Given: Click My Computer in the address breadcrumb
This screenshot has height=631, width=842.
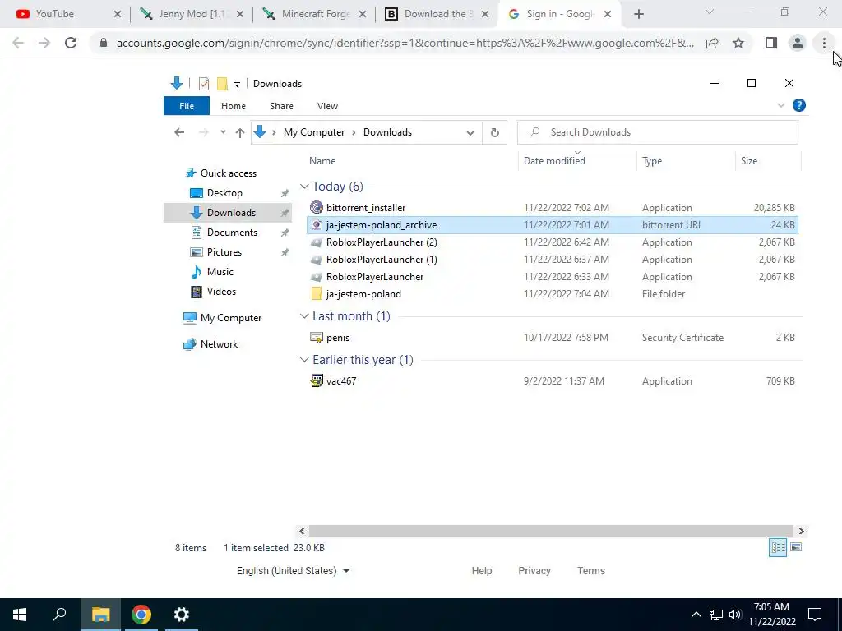Looking at the screenshot, I should point(314,132).
